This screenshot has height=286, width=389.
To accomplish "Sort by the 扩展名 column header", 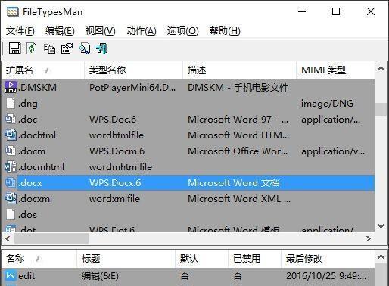I will (43, 70).
